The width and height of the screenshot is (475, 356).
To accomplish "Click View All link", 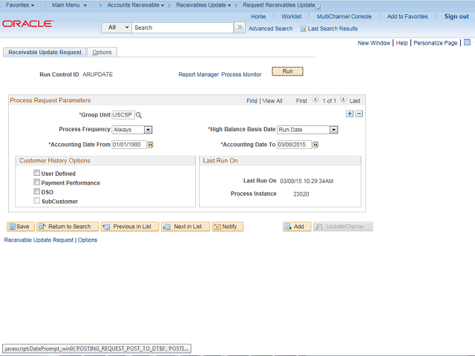I will [x=272, y=101].
